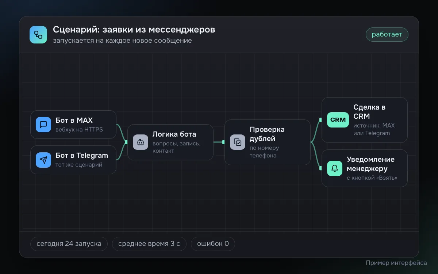
Task: Click input connector port of Логика бота
Action: (x=126, y=142)
